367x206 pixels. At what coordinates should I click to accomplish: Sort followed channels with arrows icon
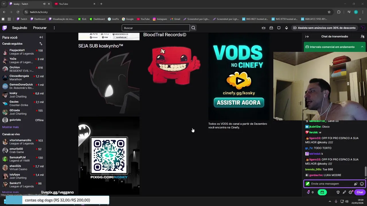[x=41, y=44]
